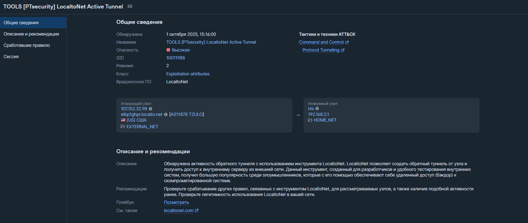Click info icon next to 107.152.32.98
528x223 pixels.
click(150, 109)
